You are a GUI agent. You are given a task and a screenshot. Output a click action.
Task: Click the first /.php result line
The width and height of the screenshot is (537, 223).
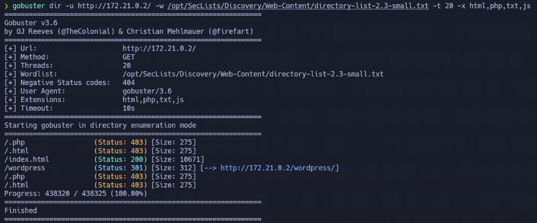100,142
